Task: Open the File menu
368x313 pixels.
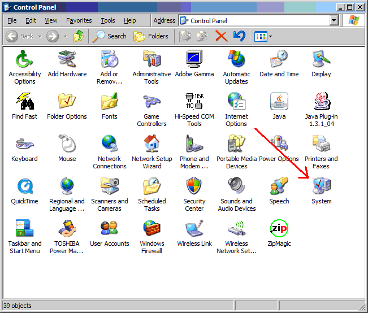Action: point(12,21)
